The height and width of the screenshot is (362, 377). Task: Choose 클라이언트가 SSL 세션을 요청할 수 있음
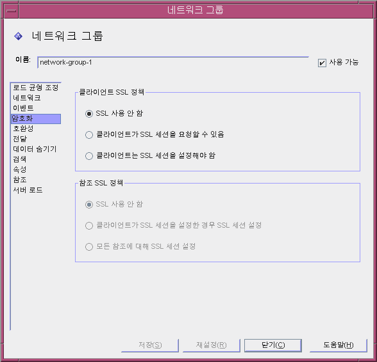[x=89, y=134]
